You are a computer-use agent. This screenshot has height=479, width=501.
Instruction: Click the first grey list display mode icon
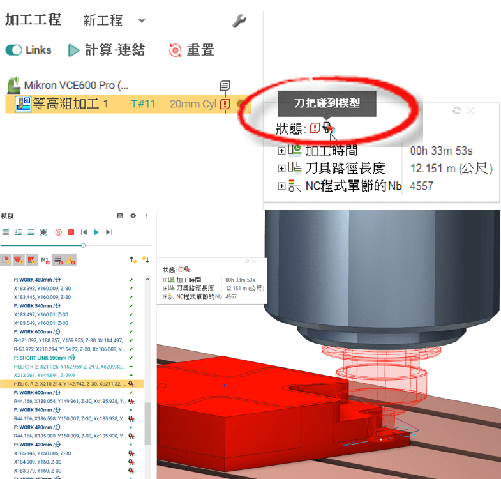click(6, 232)
